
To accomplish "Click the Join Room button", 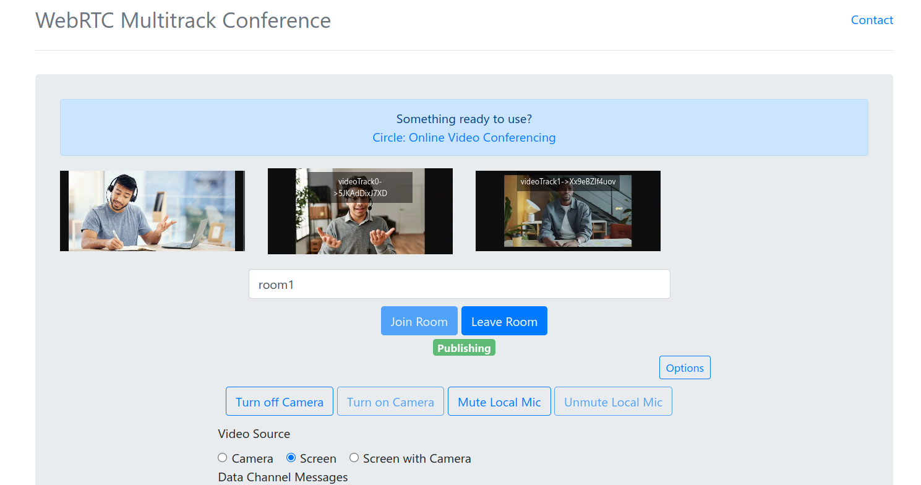I will pos(419,321).
